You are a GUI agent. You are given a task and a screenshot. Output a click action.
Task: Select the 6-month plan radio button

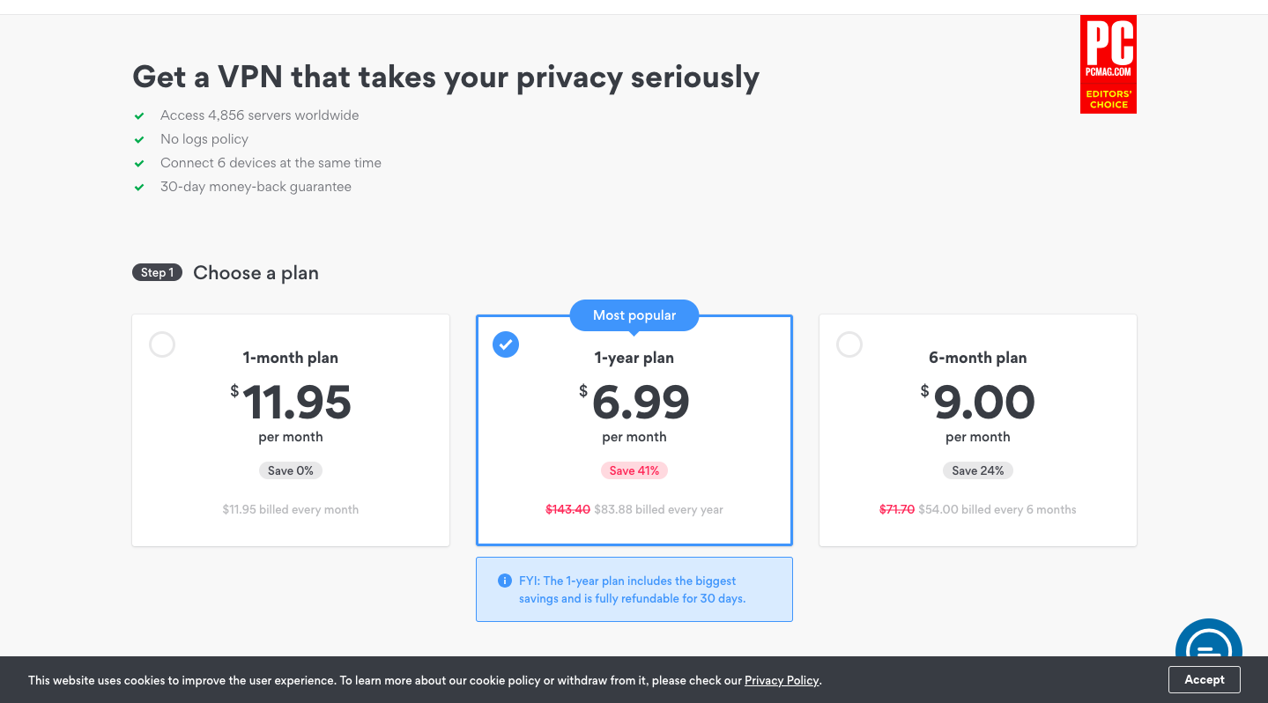coord(849,344)
